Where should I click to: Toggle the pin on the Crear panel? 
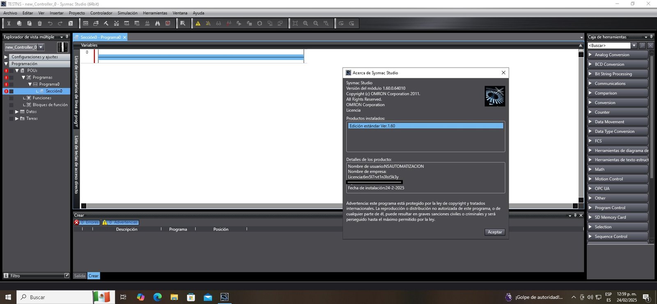(x=575, y=215)
